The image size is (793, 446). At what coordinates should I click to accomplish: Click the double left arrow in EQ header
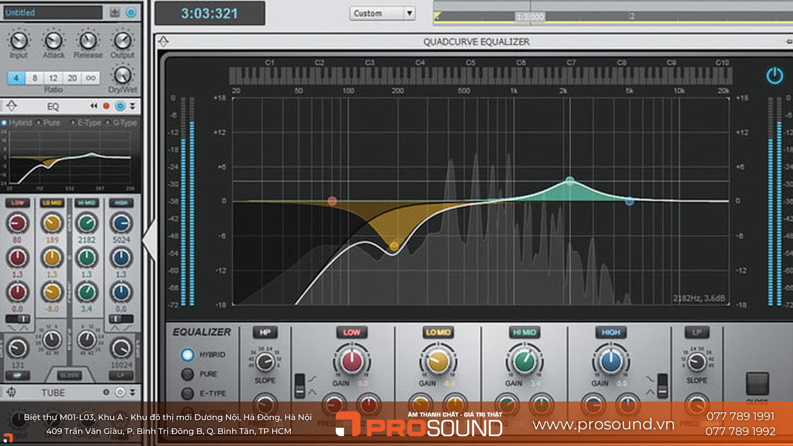(x=94, y=106)
